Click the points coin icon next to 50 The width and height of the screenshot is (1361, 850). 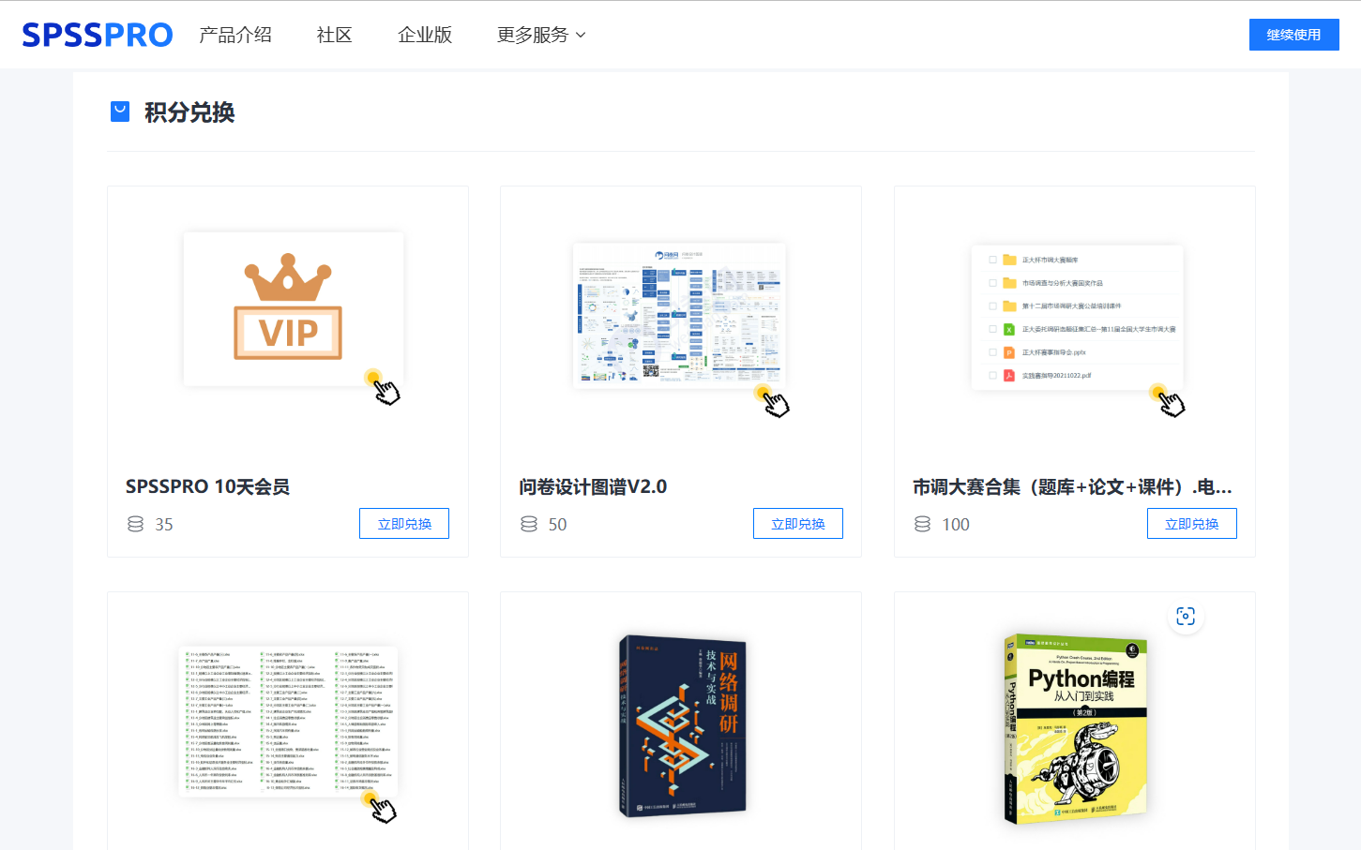[x=529, y=524]
